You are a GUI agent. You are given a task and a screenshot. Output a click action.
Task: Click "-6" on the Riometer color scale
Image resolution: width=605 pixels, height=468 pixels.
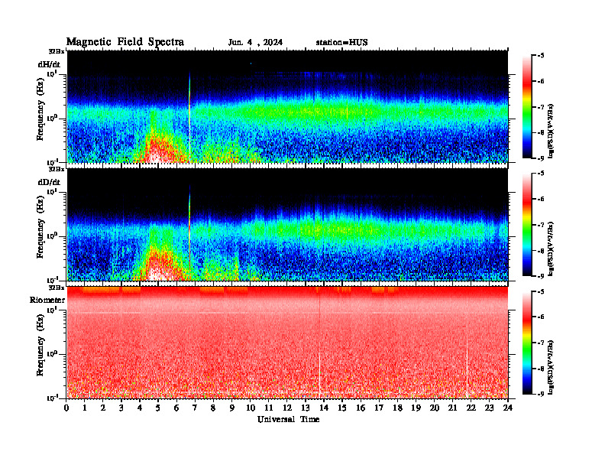541,317
